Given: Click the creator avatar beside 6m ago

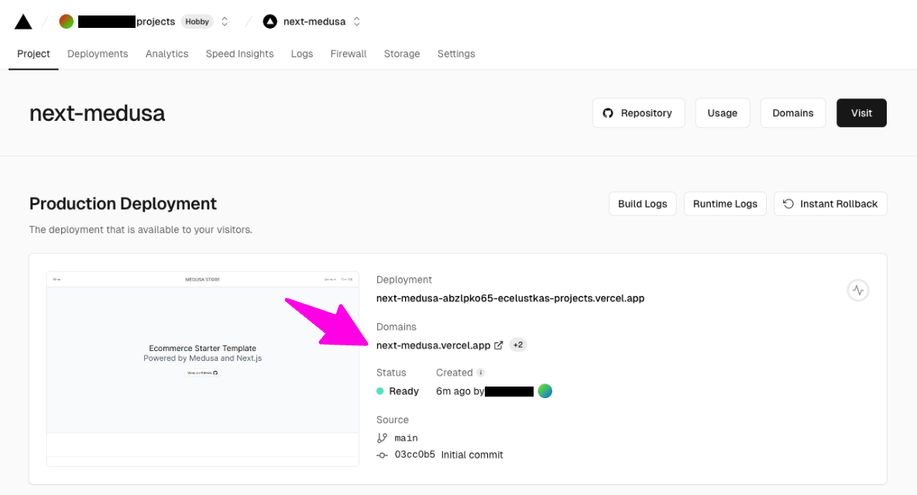Looking at the screenshot, I should [x=545, y=391].
